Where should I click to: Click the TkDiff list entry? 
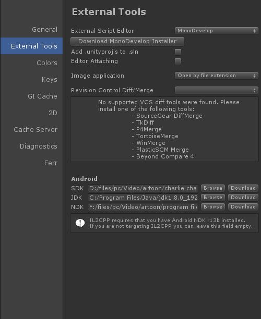tap(143, 122)
